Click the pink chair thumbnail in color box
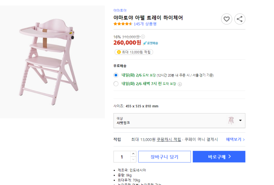 click(231, 120)
